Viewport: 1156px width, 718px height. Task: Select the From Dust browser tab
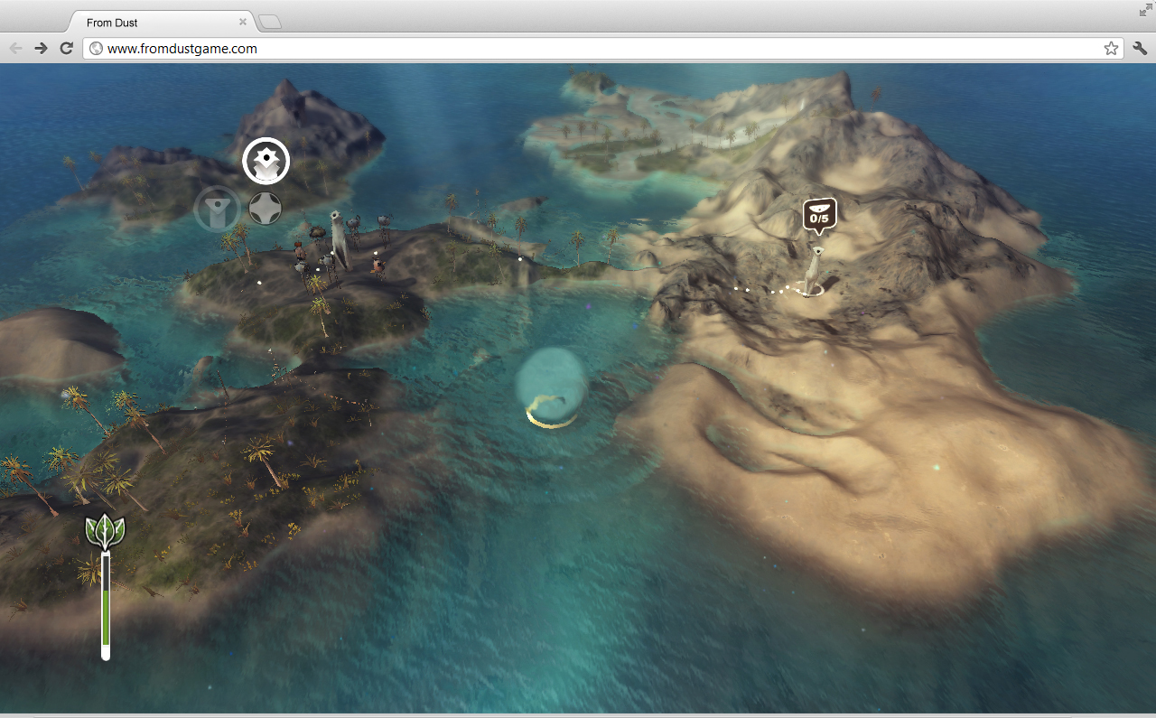click(161, 23)
